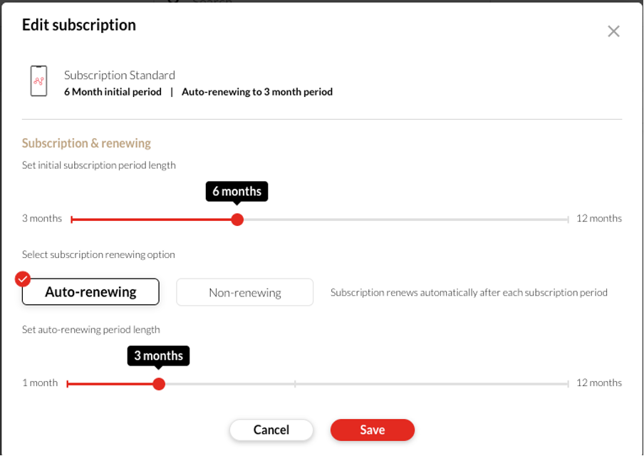This screenshot has width=644, height=456.
Task: Click the 3 months tooltip bubble
Action: point(159,356)
